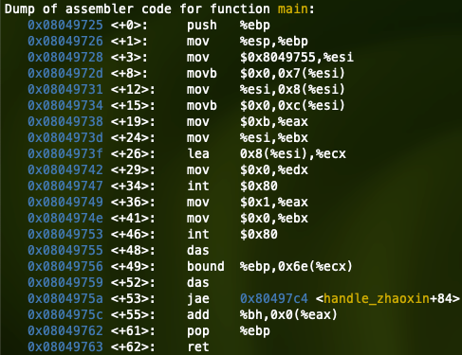This screenshot has height=355, width=462.
Task: Select the first int $0x80 instruction
Action: pos(232,186)
